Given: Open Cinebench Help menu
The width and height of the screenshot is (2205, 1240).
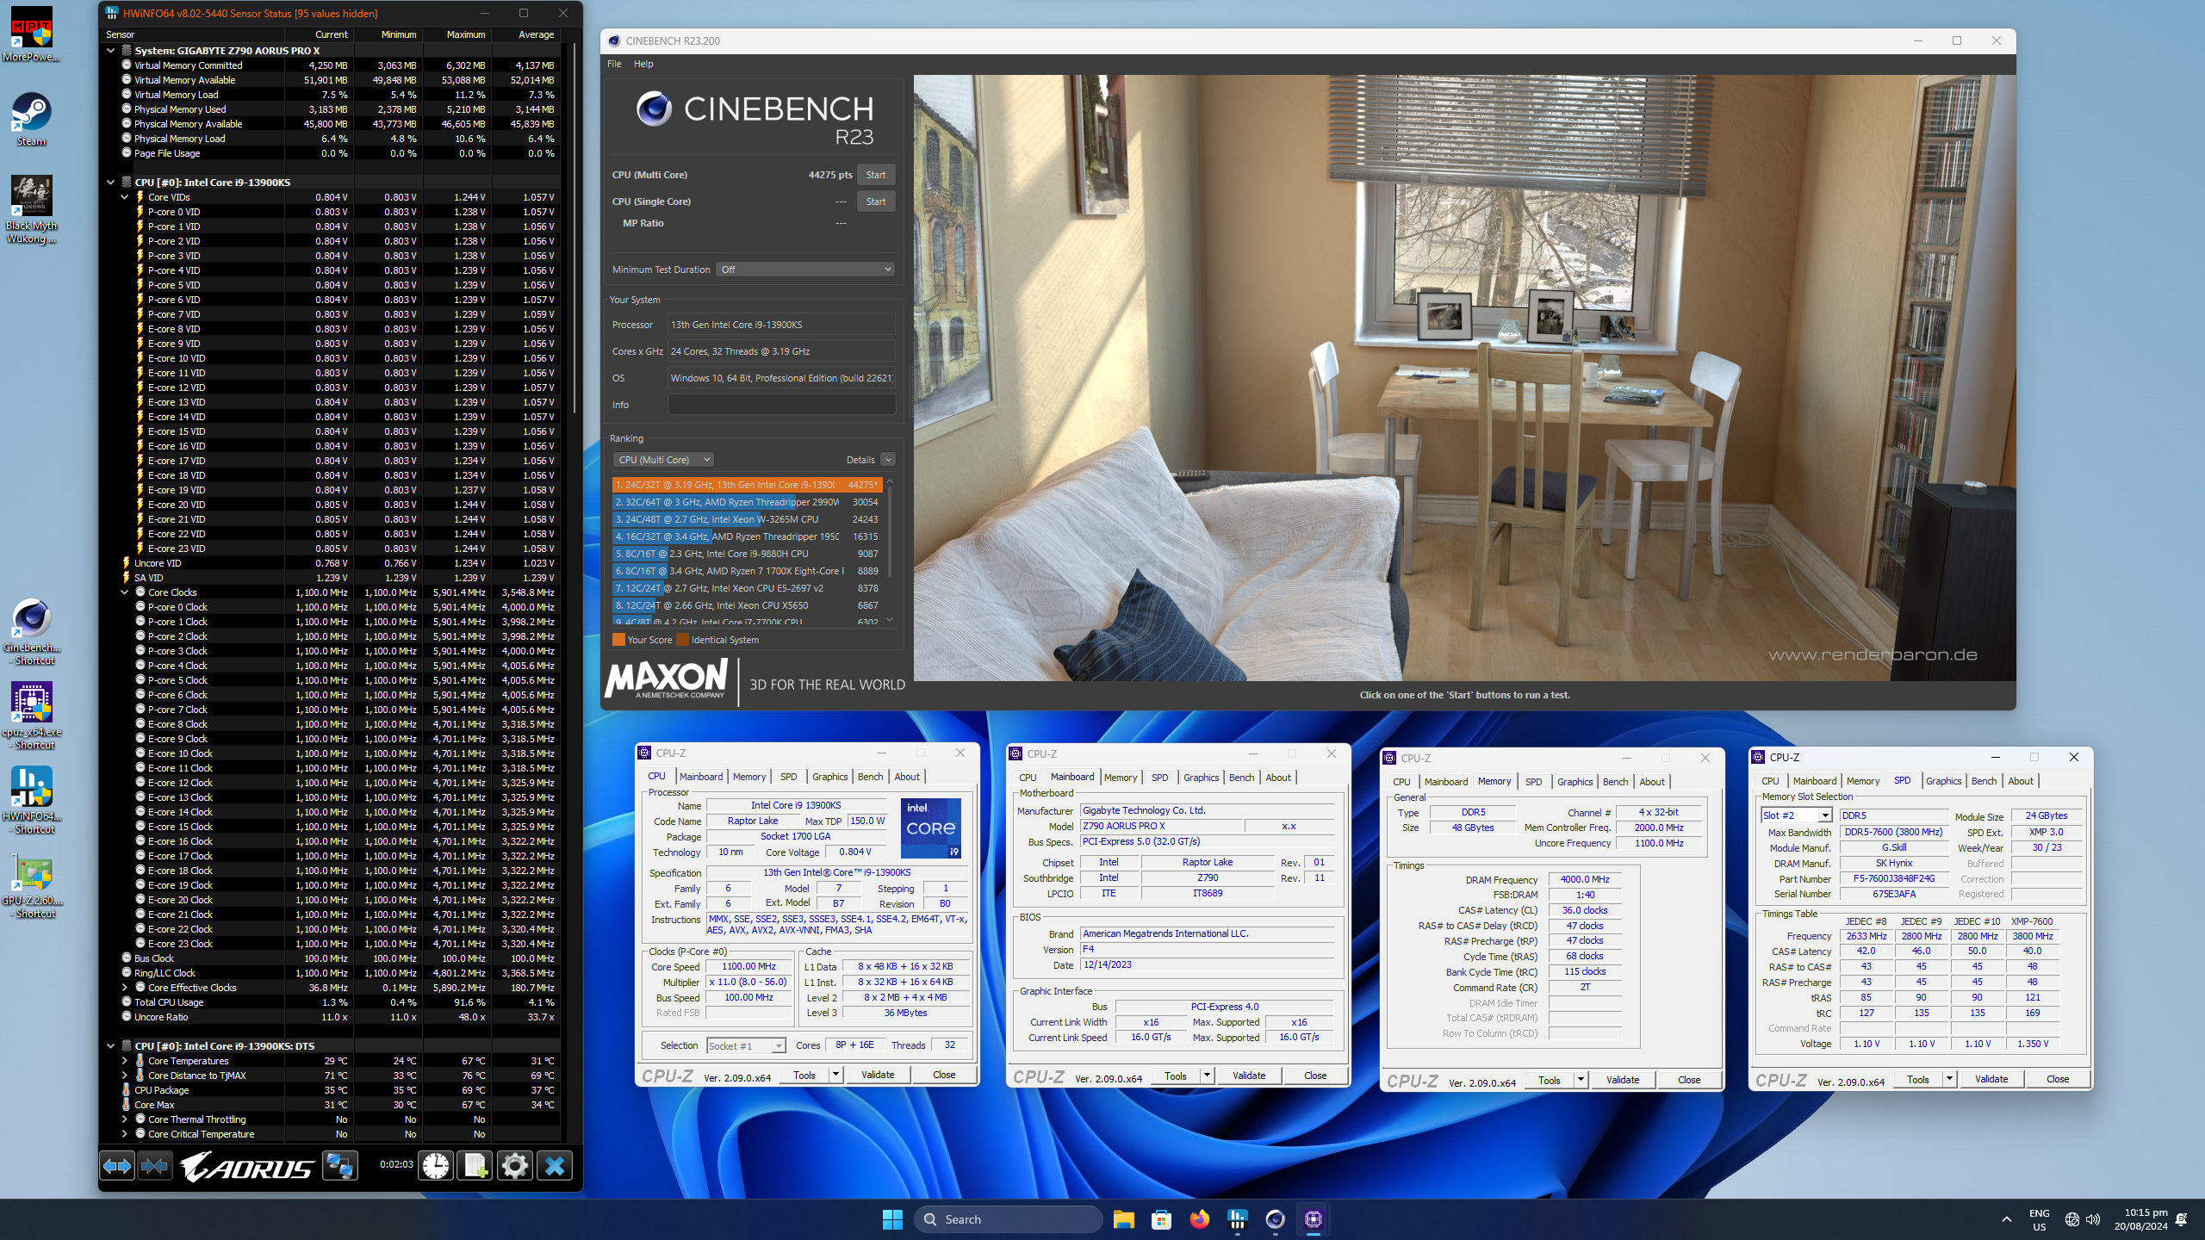Looking at the screenshot, I should 643,64.
